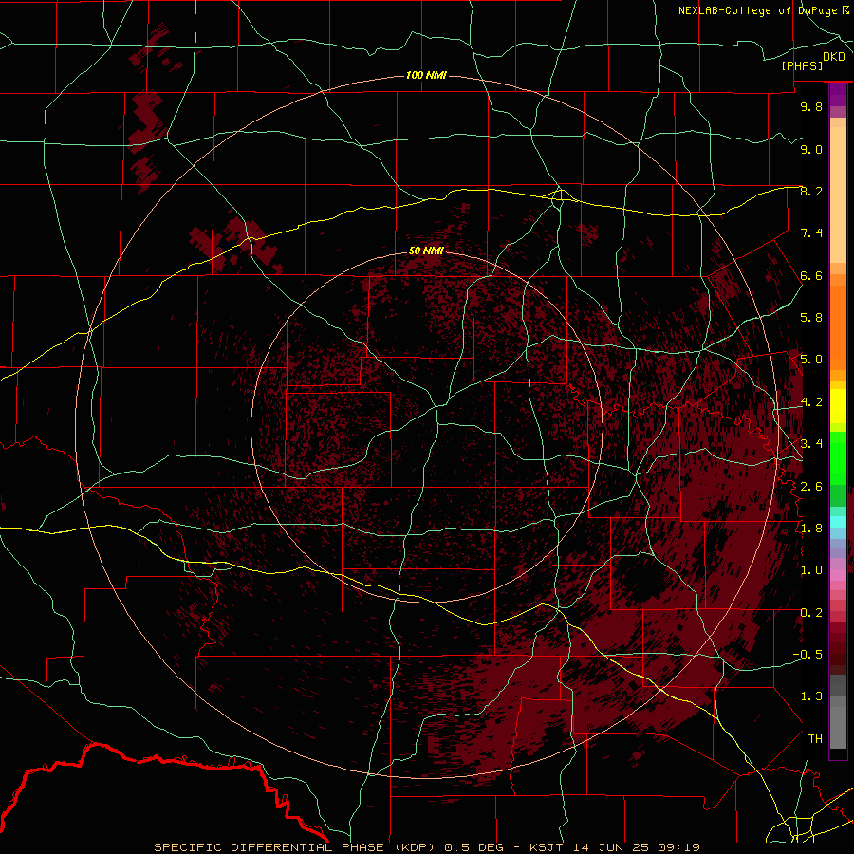
Task: Click the 6.6 value on the color scale
Action: tap(811, 275)
